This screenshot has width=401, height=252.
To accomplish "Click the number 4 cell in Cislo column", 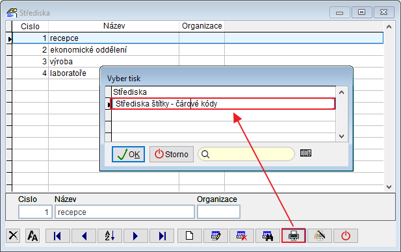I will [x=30, y=73].
